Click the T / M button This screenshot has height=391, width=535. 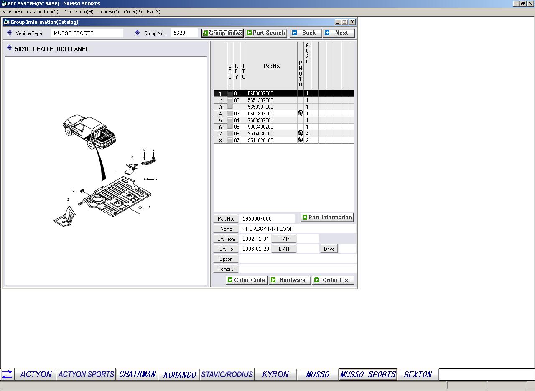coord(284,239)
